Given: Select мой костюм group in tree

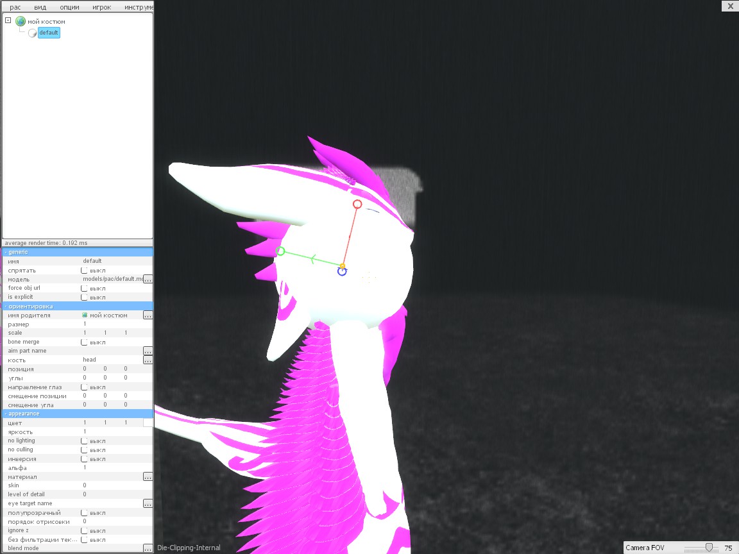Looking at the screenshot, I should [x=46, y=22].
